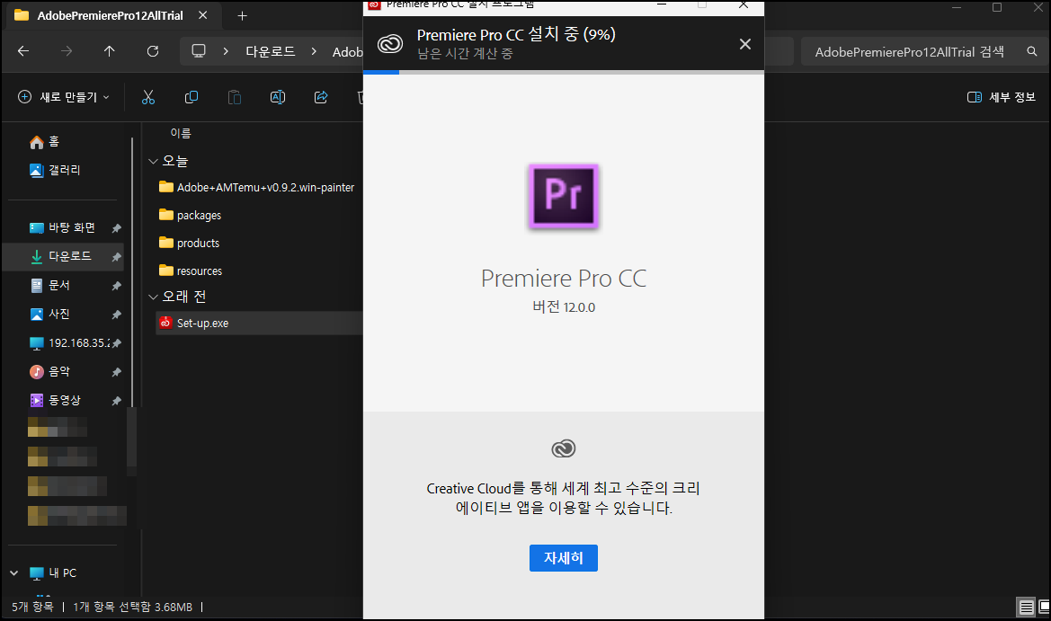This screenshot has height=621, width=1051.
Task: Click Creative Cloud logo in installer header
Action: (x=389, y=44)
